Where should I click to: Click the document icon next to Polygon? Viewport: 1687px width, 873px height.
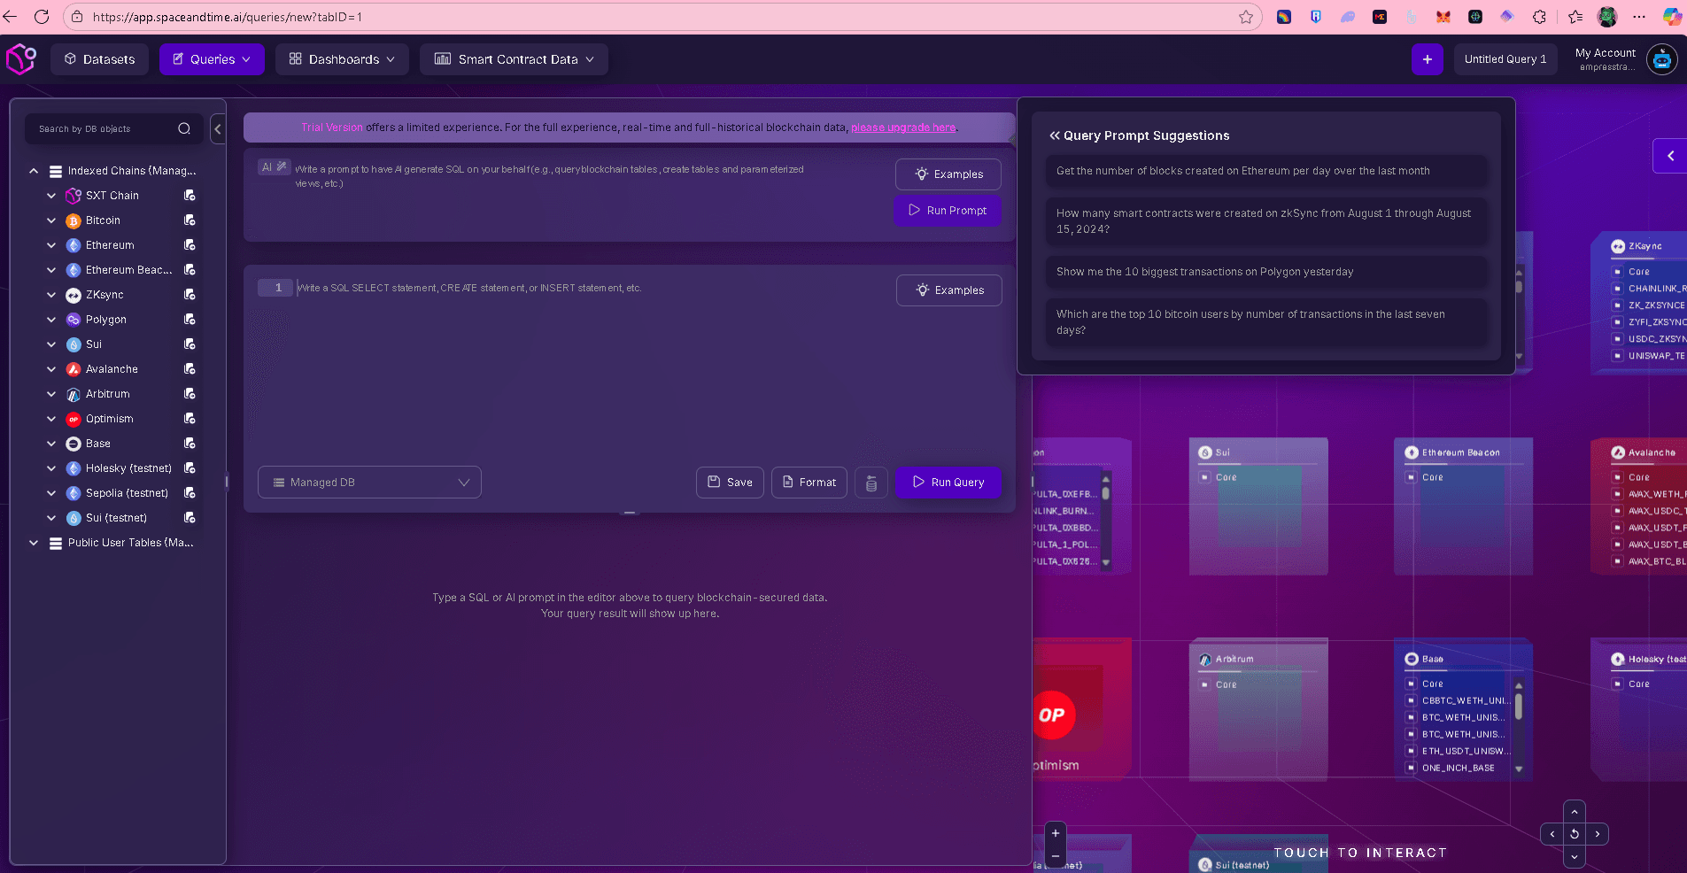[x=190, y=320]
